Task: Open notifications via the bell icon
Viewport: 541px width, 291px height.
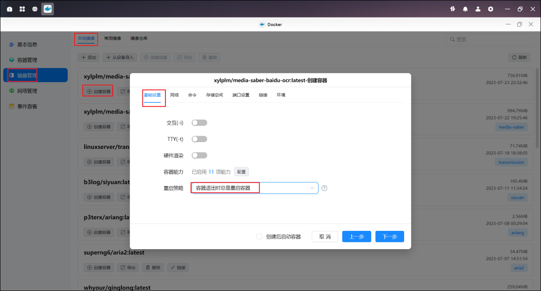Action: click(465, 9)
